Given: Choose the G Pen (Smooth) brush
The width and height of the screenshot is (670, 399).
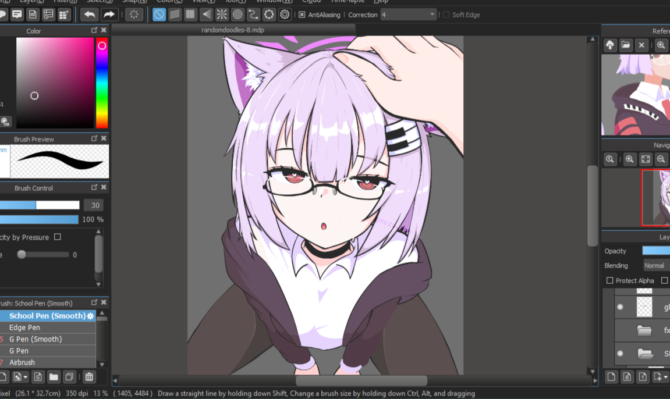Looking at the screenshot, I should [35, 339].
